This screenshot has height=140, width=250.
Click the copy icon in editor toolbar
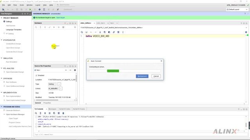click(105, 32)
